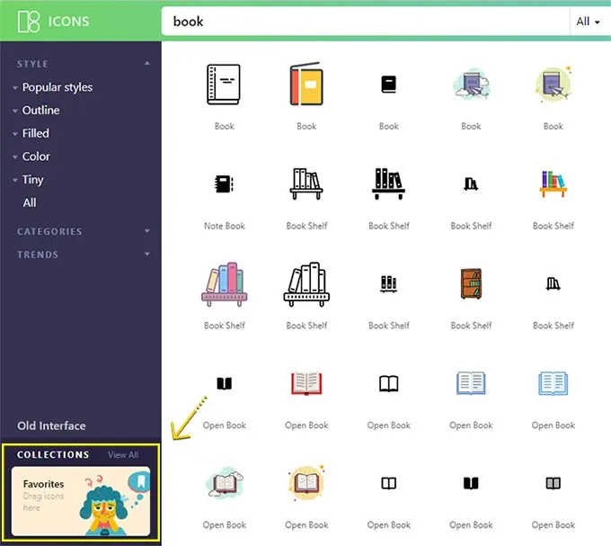Viewport: 611px width, 546px height.
Task: Open the All filter dropdown beside search
Action: tap(588, 22)
